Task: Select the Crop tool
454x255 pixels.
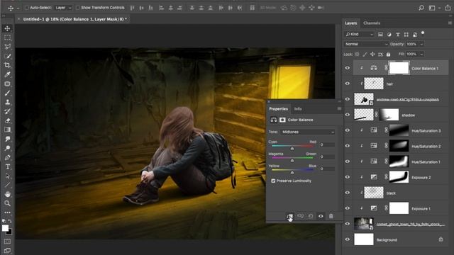Action: [x=8, y=65]
